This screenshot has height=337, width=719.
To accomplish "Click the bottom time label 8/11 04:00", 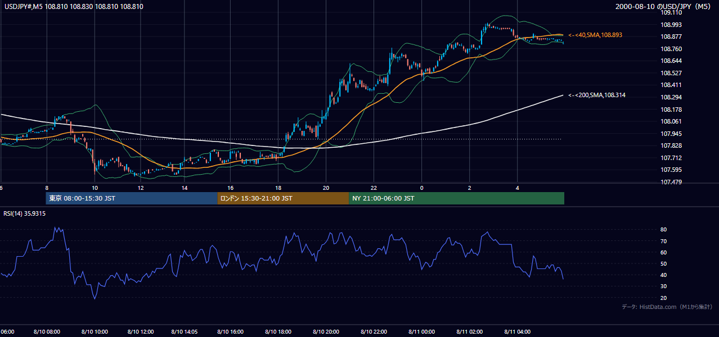I will [517, 331].
